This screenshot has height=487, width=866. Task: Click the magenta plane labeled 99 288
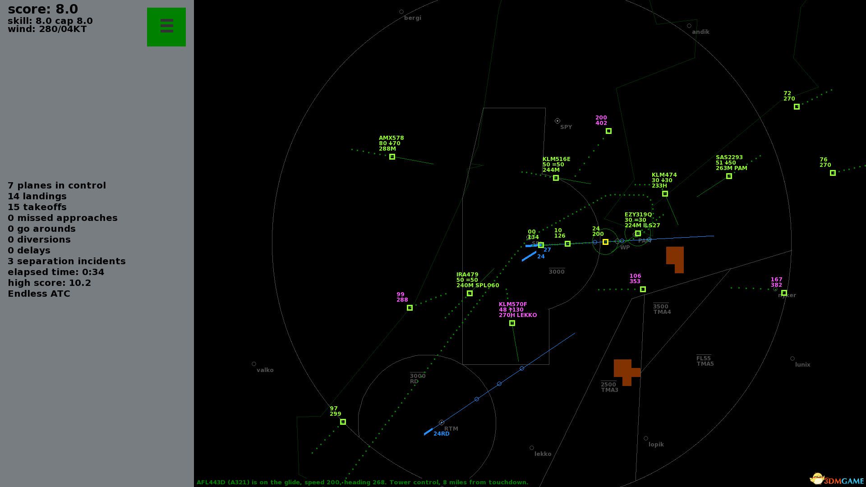[410, 308]
